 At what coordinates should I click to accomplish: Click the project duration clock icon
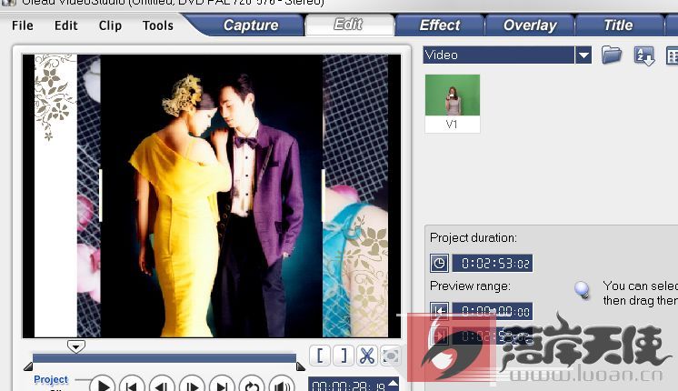(439, 263)
